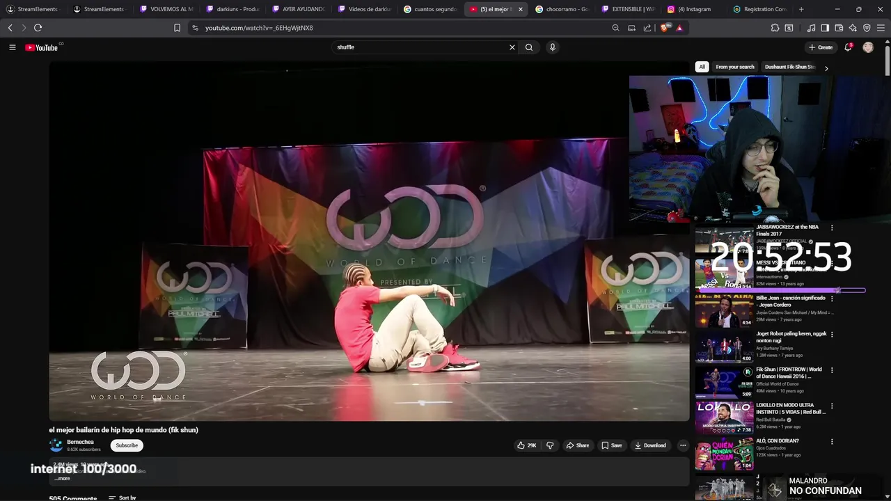Click the video player area
This screenshot has width=891, height=501.
tap(369, 241)
